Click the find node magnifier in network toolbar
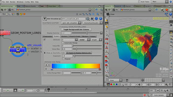173x97 pixels. (98, 14)
